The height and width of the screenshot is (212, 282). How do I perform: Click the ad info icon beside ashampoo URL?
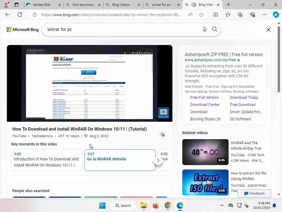[238, 60]
